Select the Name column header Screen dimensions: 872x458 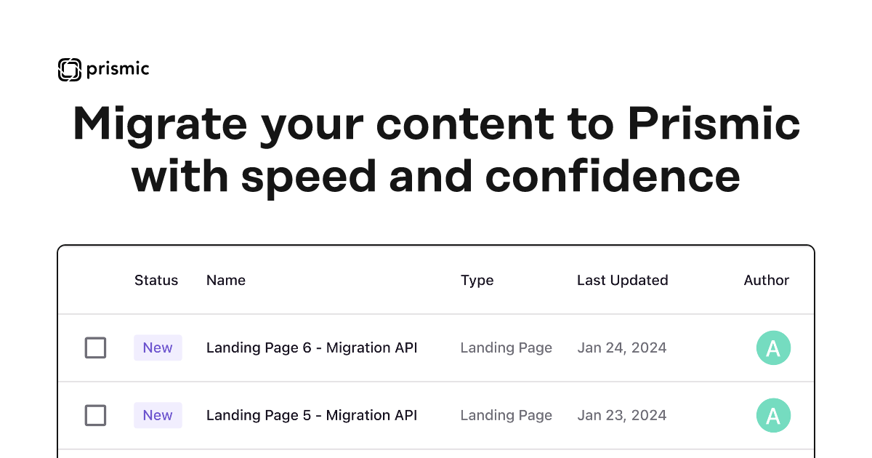click(226, 280)
